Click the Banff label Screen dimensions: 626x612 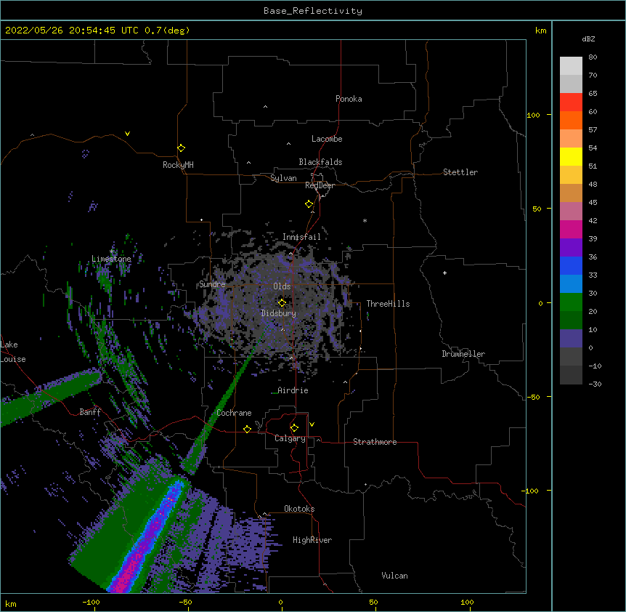[x=90, y=412]
